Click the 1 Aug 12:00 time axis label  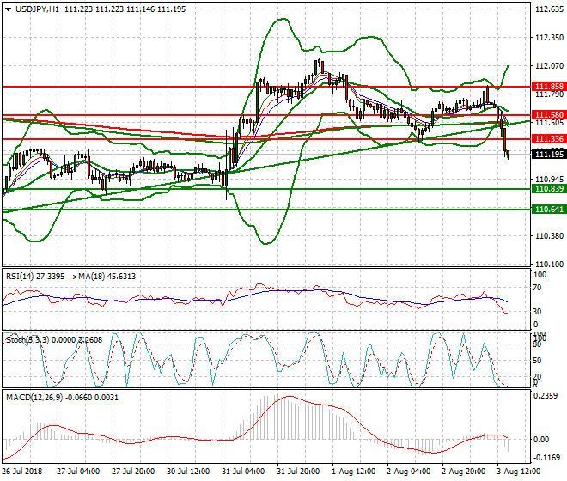click(x=353, y=472)
